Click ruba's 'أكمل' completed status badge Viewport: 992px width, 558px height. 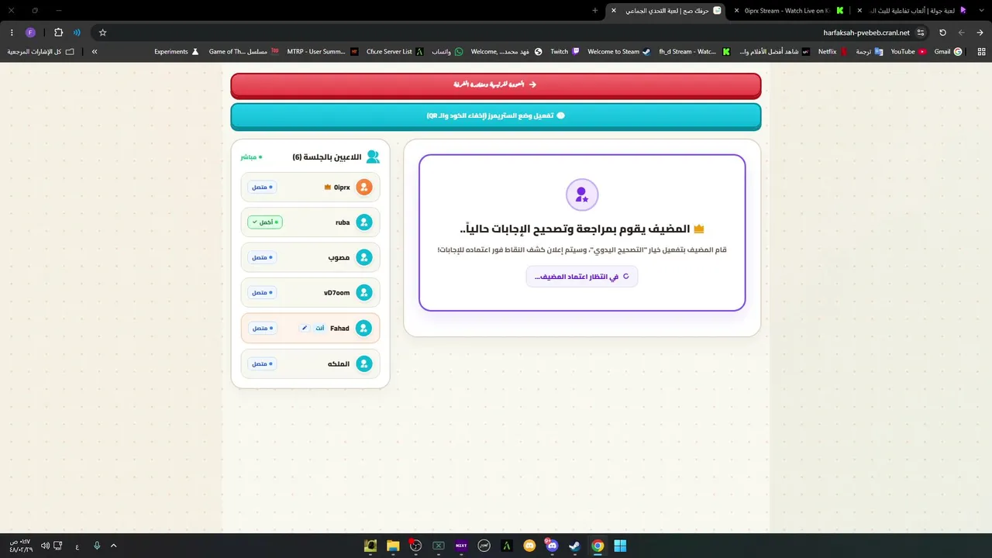click(265, 222)
